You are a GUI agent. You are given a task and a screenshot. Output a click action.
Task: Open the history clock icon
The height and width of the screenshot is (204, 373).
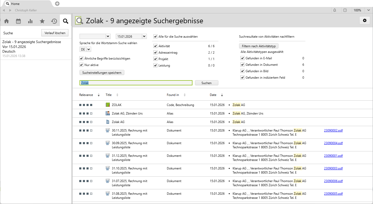[x=54, y=21]
